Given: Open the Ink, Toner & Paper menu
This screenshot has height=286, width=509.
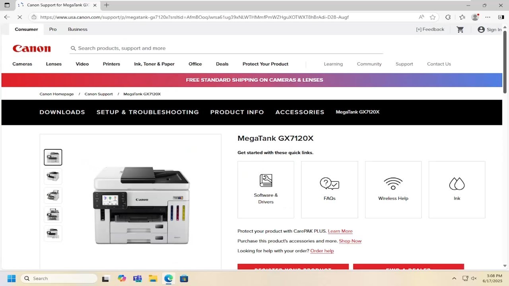Looking at the screenshot, I should pos(154,64).
